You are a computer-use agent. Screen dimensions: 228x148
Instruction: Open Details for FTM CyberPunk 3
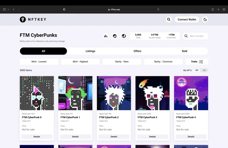(152, 137)
